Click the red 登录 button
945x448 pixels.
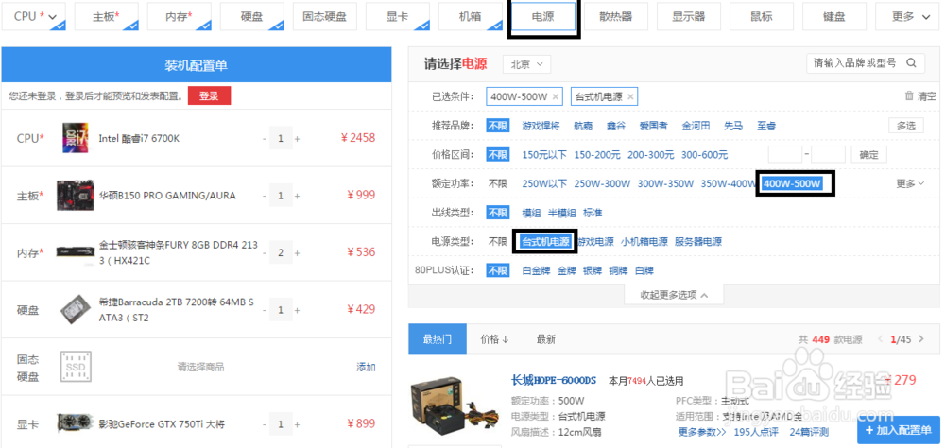point(209,95)
